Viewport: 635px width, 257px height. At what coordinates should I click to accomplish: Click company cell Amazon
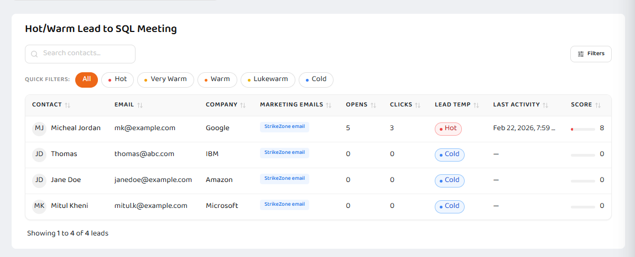coord(219,180)
